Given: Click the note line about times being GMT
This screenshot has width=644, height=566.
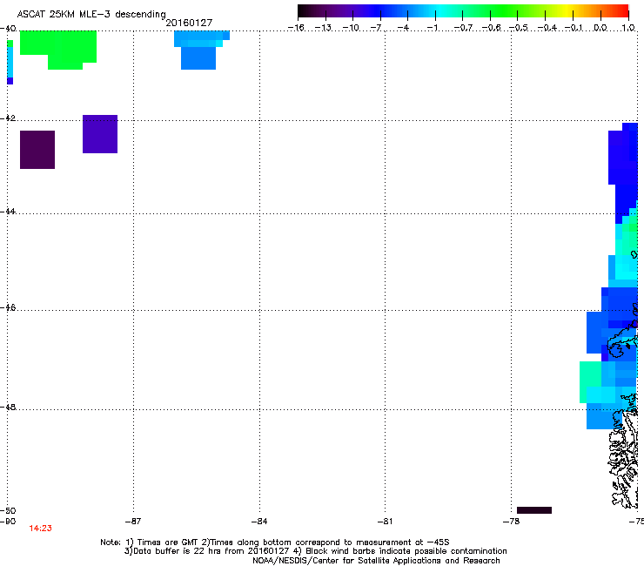Looking at the screenshot, I should point(275,542).
